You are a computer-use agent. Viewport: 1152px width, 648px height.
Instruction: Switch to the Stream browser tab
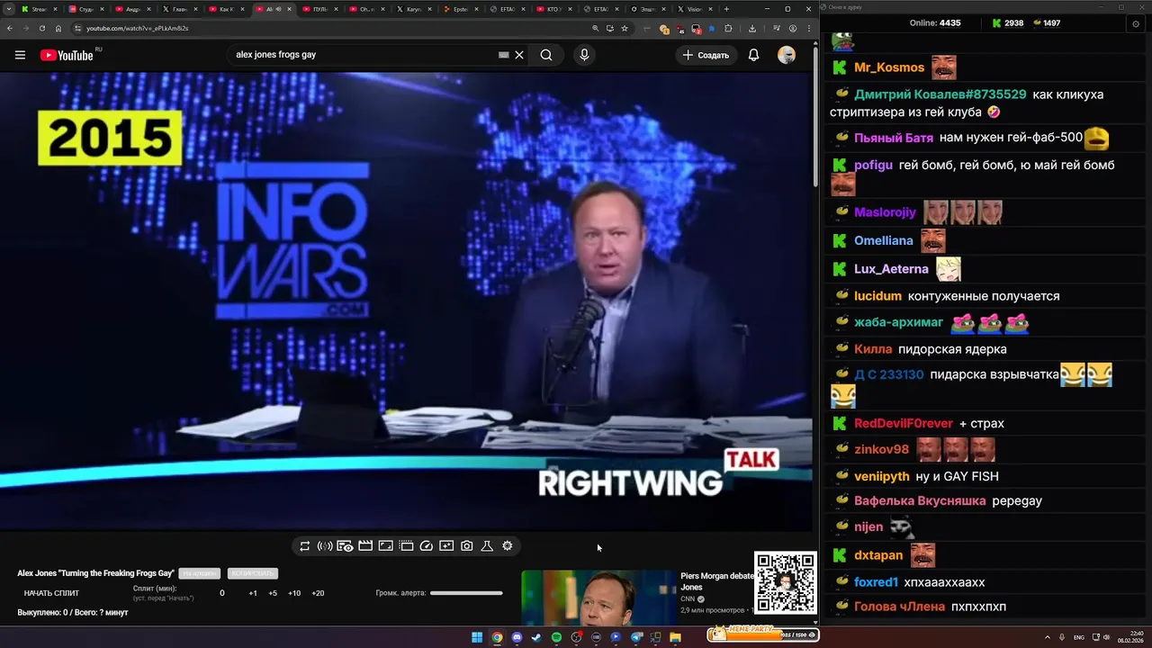[39, 9]
